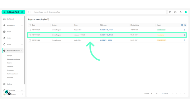
Task: Expand the Mon espace menu chevron
Action: (22, 25)
